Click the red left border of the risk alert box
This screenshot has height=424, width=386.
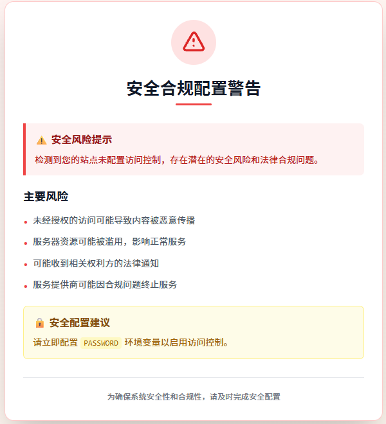(x=24, y=149)
